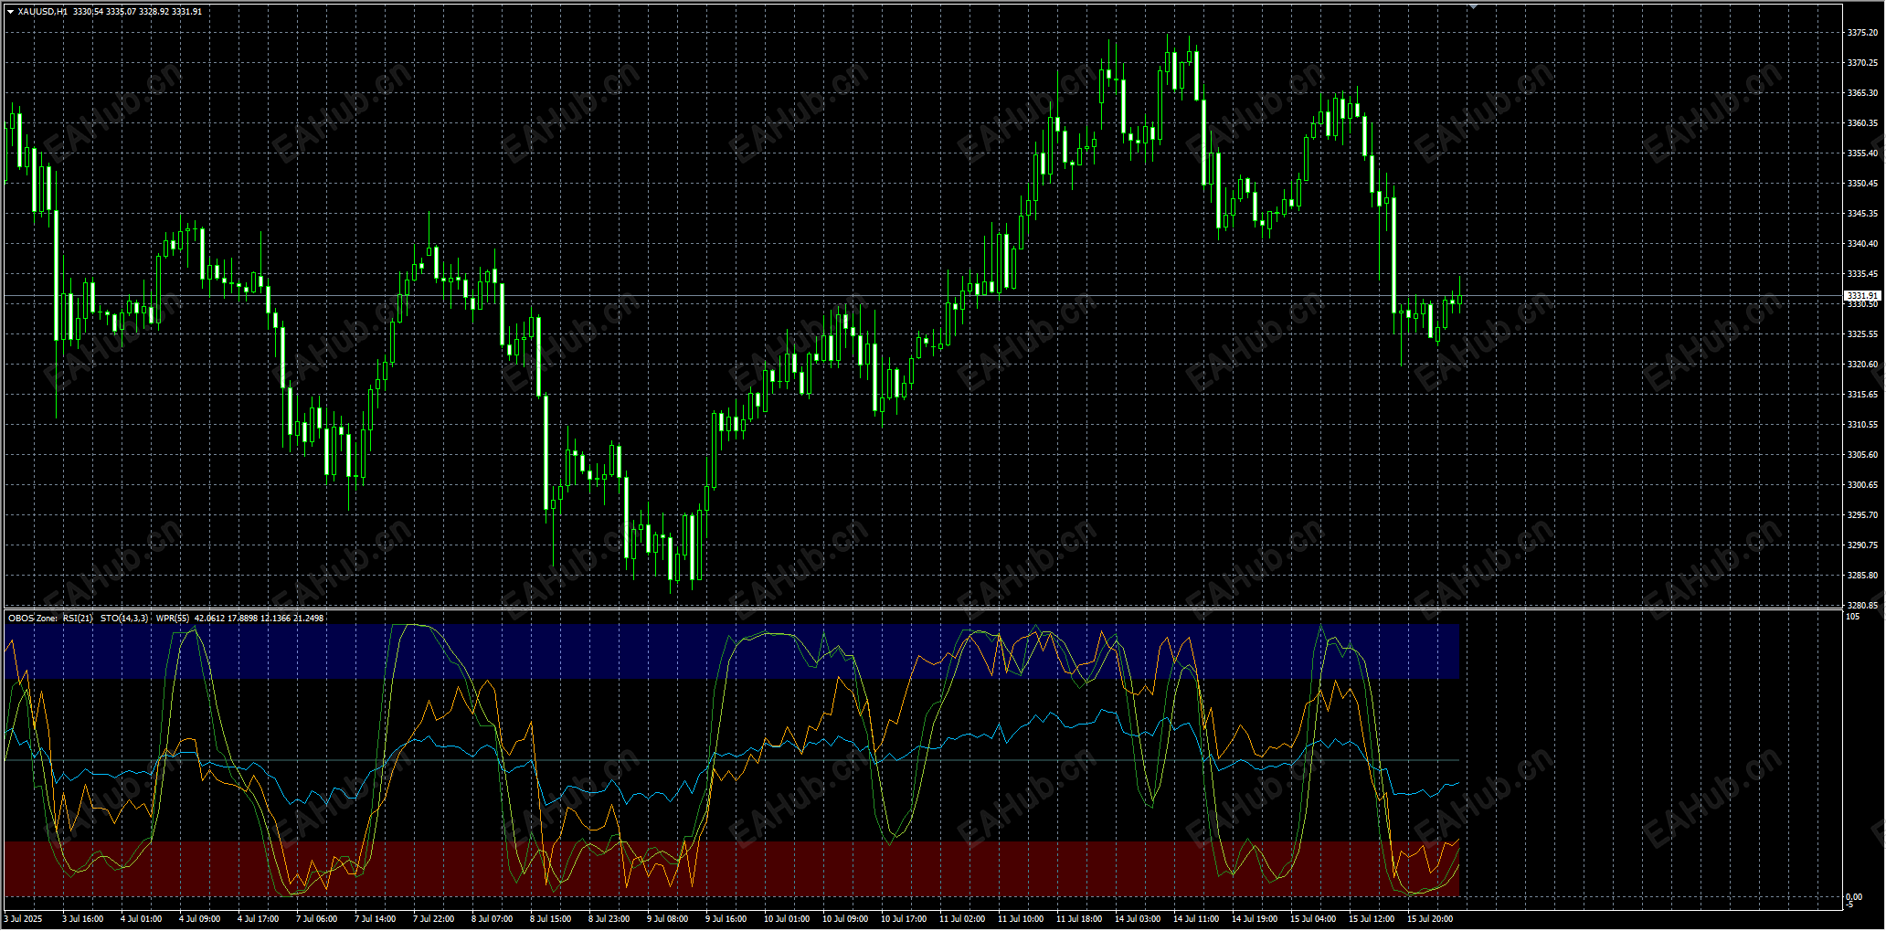The width and height of the screenshot is (1886, 931).
Task: Click the 3340.40 price scale label
Action: click(x=1862, y=244)
